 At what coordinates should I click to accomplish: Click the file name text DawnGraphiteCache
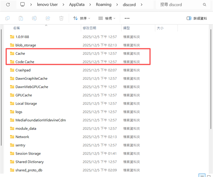point(31,78)
